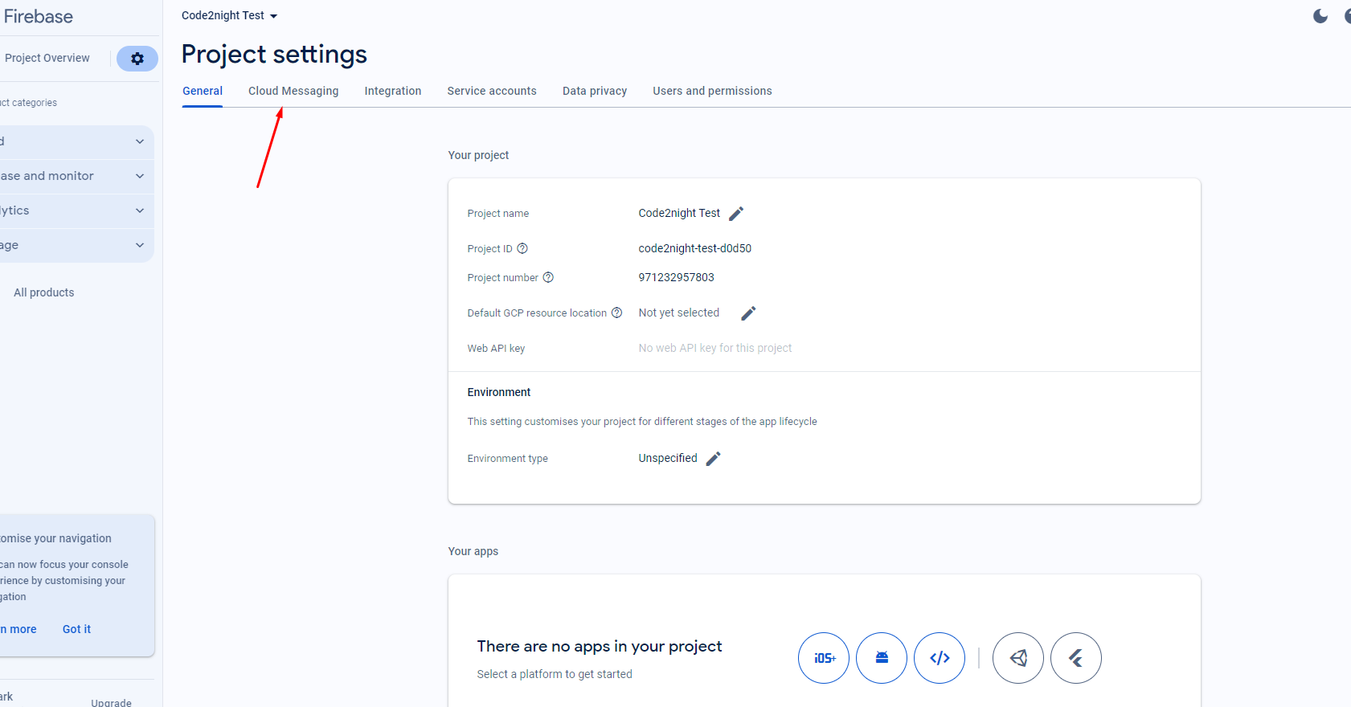Open the Integration tab
Viewport: 1351px width, 707px height.
coord(393,91)
